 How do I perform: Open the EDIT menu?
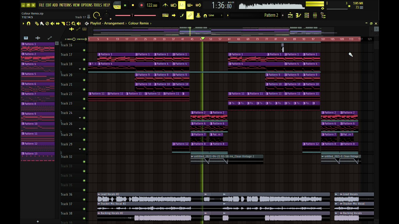pos(48,5)
